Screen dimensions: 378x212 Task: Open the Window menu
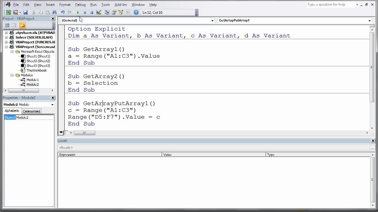138,5
